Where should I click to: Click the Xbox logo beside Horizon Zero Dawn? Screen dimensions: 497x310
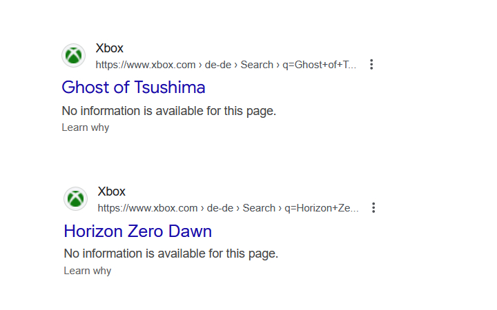75,199
